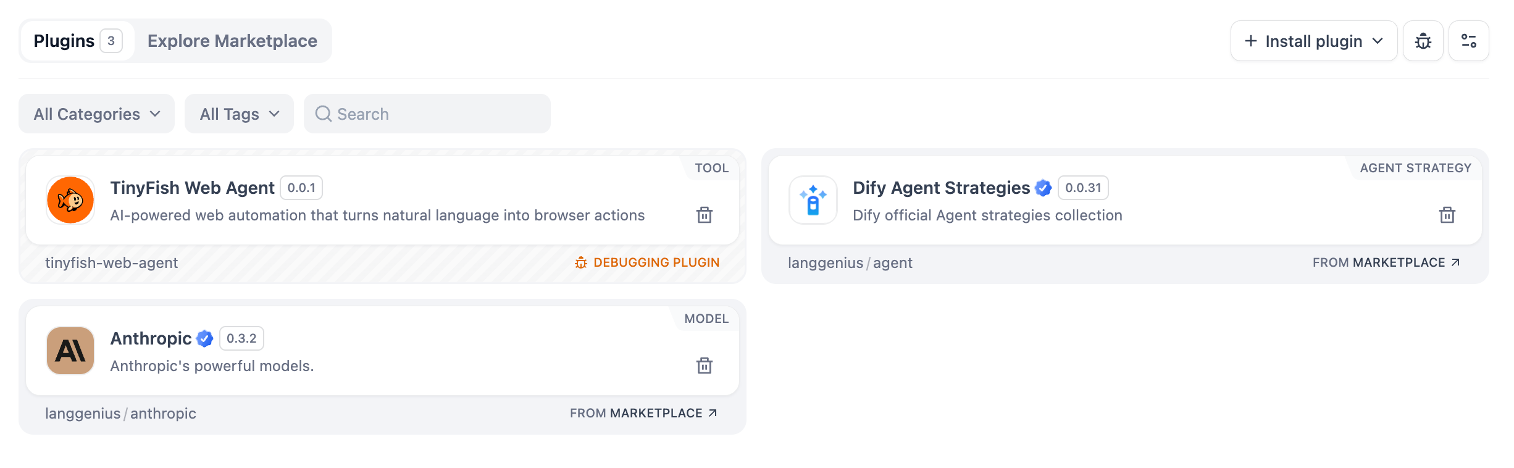The image size is (1514, 468).
Task: Focus the plugin Search field
Action: click(x=427, y=114)
